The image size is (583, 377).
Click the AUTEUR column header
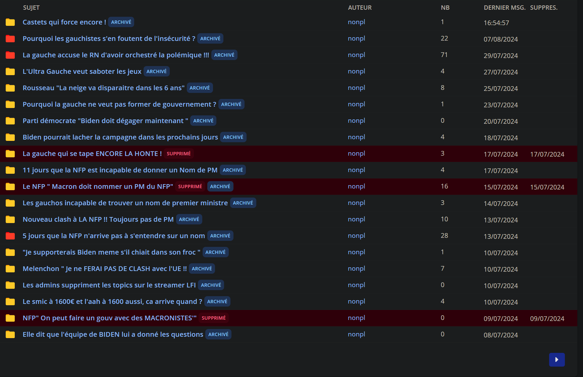click(360, 8)
